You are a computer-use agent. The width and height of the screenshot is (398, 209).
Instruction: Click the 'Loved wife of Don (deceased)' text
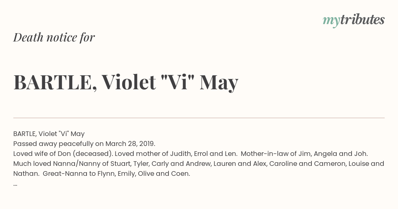(x=63, y=154)
